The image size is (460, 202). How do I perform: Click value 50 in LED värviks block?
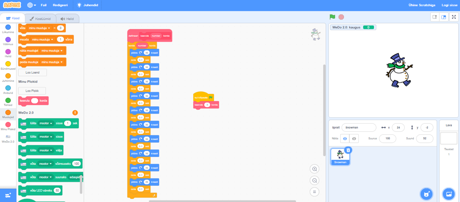57,190
